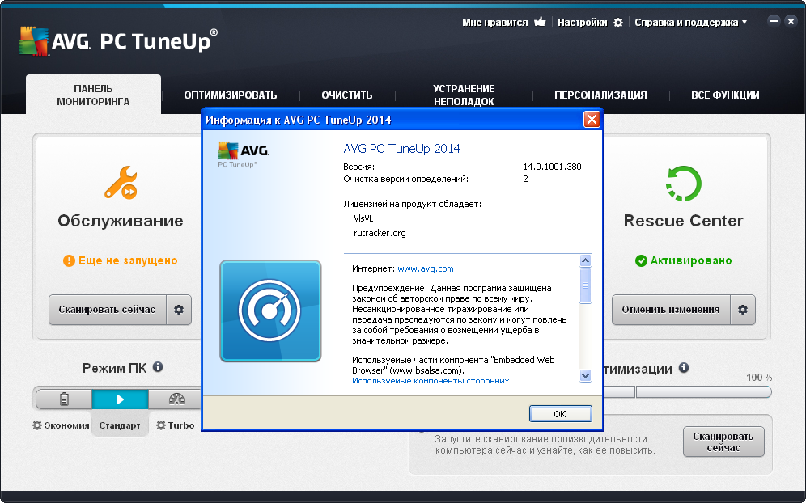Expand the Справка и поддержка dropdown

pos(691,22)
